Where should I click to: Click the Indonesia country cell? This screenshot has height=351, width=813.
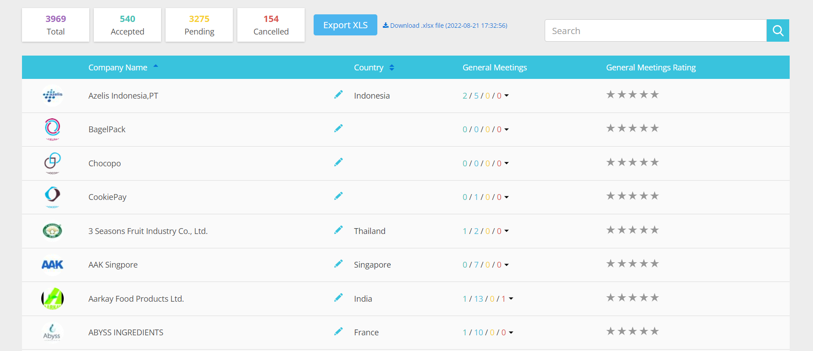click(x=372, y=95)
